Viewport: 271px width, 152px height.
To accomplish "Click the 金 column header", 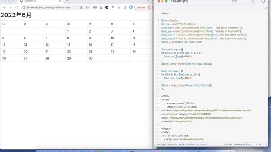I will coord(112,24).
